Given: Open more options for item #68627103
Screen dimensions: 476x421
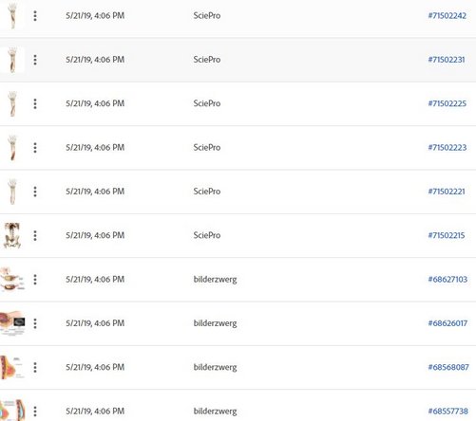Looking at the screenshot, I should tap(35, 280).
